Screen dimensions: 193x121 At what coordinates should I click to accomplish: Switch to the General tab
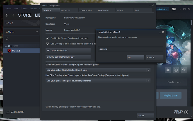[50, 10]
